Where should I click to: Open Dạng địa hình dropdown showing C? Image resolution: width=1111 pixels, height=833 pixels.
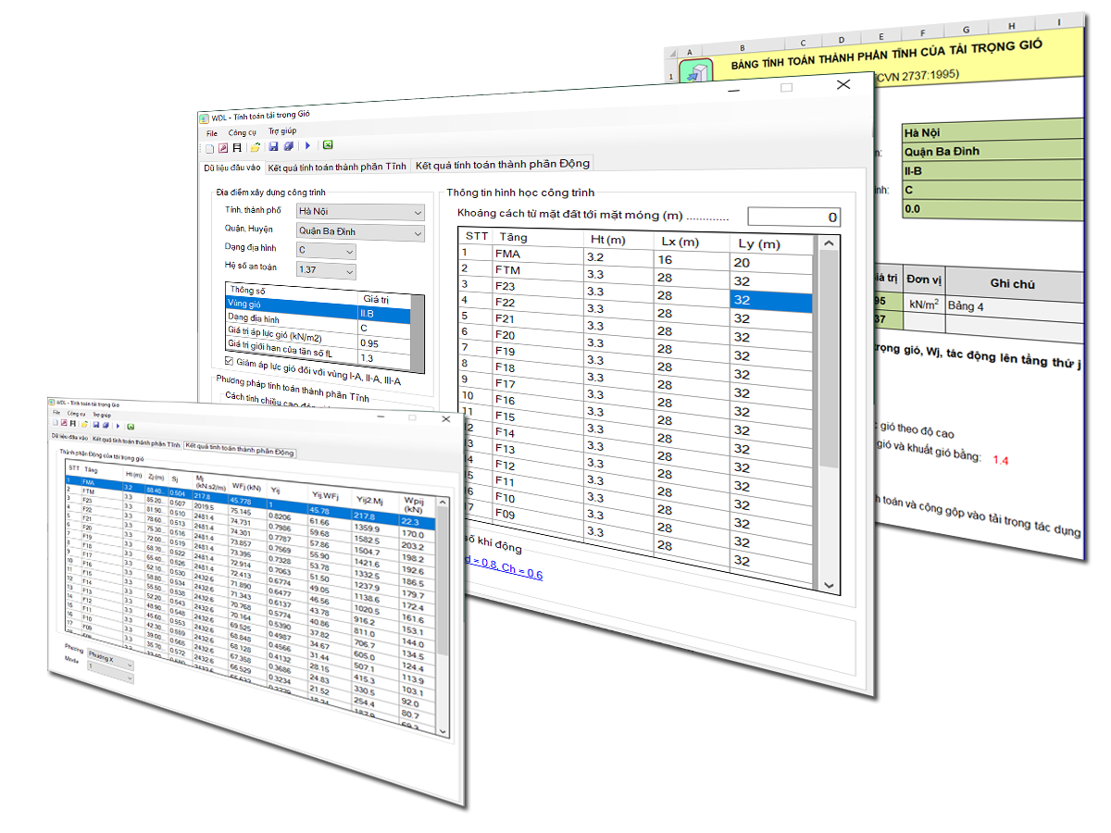[x=326, y=251]
